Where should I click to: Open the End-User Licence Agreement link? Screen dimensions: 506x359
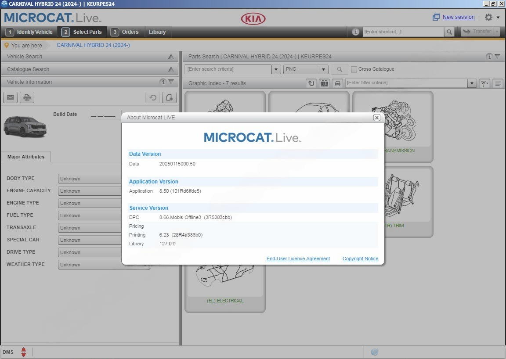[298, 258]
